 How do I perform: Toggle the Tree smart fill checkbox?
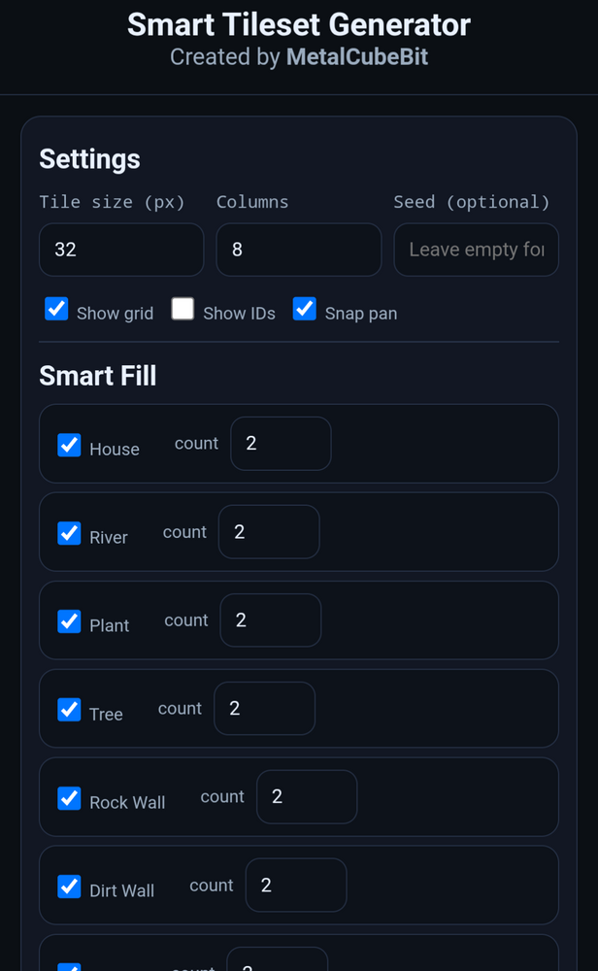pos(68,710)
